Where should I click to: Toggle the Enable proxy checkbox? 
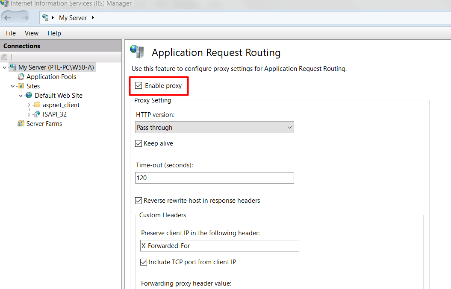(x=139, y=86)
